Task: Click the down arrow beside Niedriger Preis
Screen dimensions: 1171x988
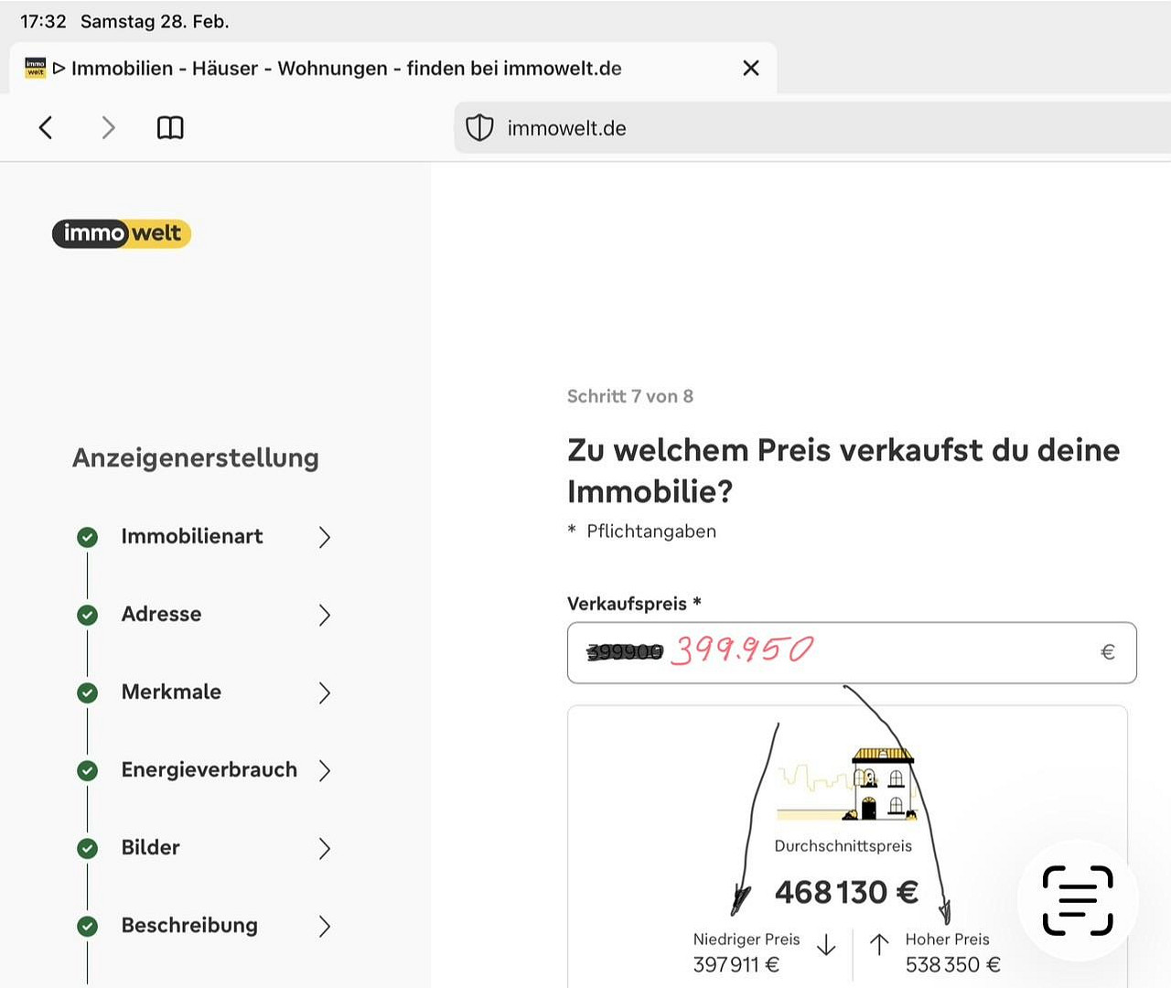Action: click(x=826, y=945)
